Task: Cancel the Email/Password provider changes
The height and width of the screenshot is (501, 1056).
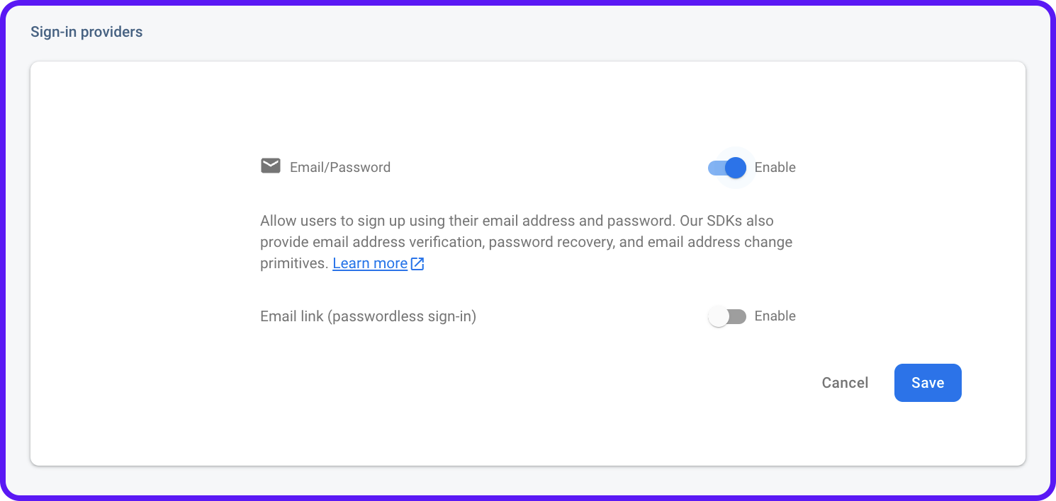Action: (x=845, y=382)
